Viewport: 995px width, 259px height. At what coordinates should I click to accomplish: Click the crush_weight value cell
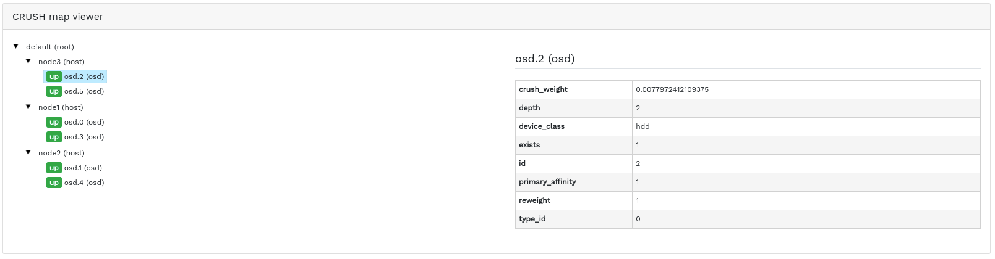672,89
